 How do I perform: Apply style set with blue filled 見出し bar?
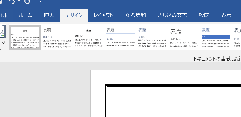point(216,37)
